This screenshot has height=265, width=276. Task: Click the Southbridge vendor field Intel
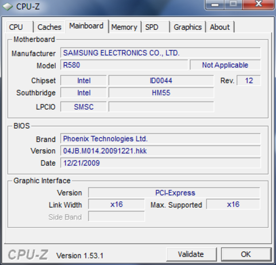click(x=84, y=93)
